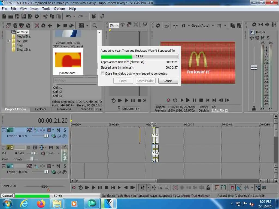Click the Remove selected media red X icon

point(37,26)
